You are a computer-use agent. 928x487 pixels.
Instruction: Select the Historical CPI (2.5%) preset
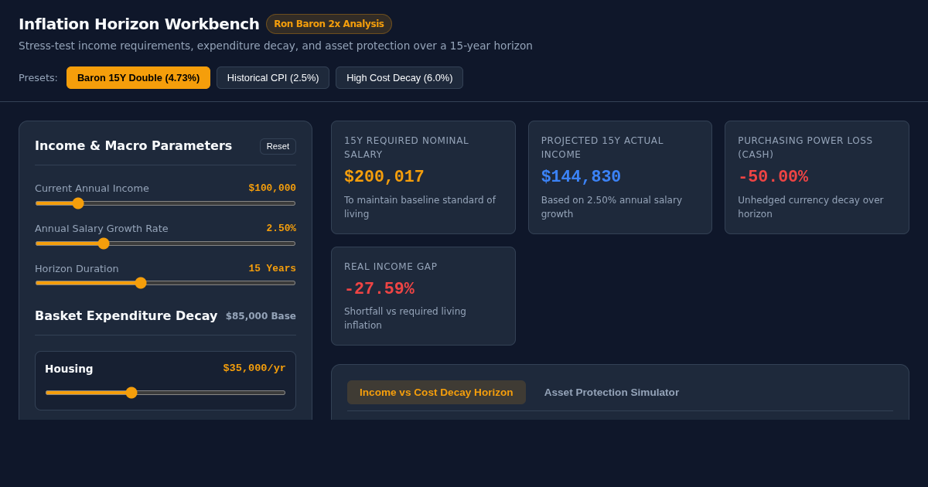(x=273, y=77)
